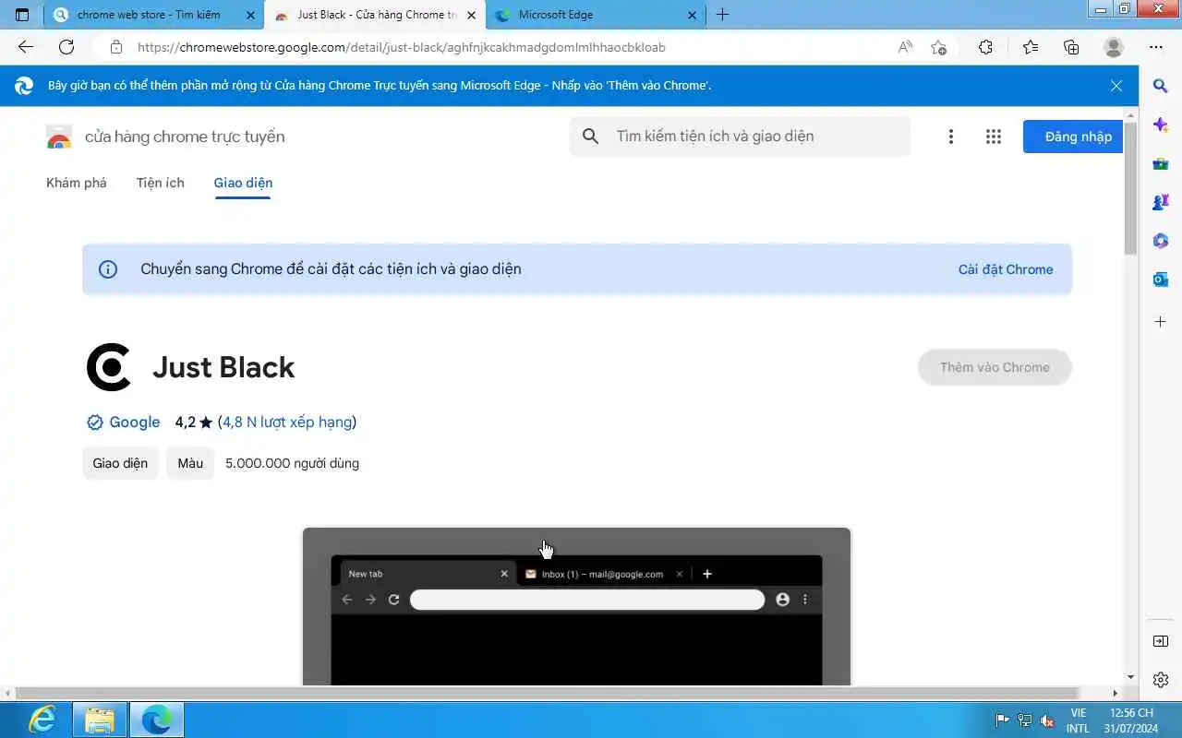Viewport: 1182px width, 738px height.
Task: Click the Giao diện category chip
Action: click(120, 463)
